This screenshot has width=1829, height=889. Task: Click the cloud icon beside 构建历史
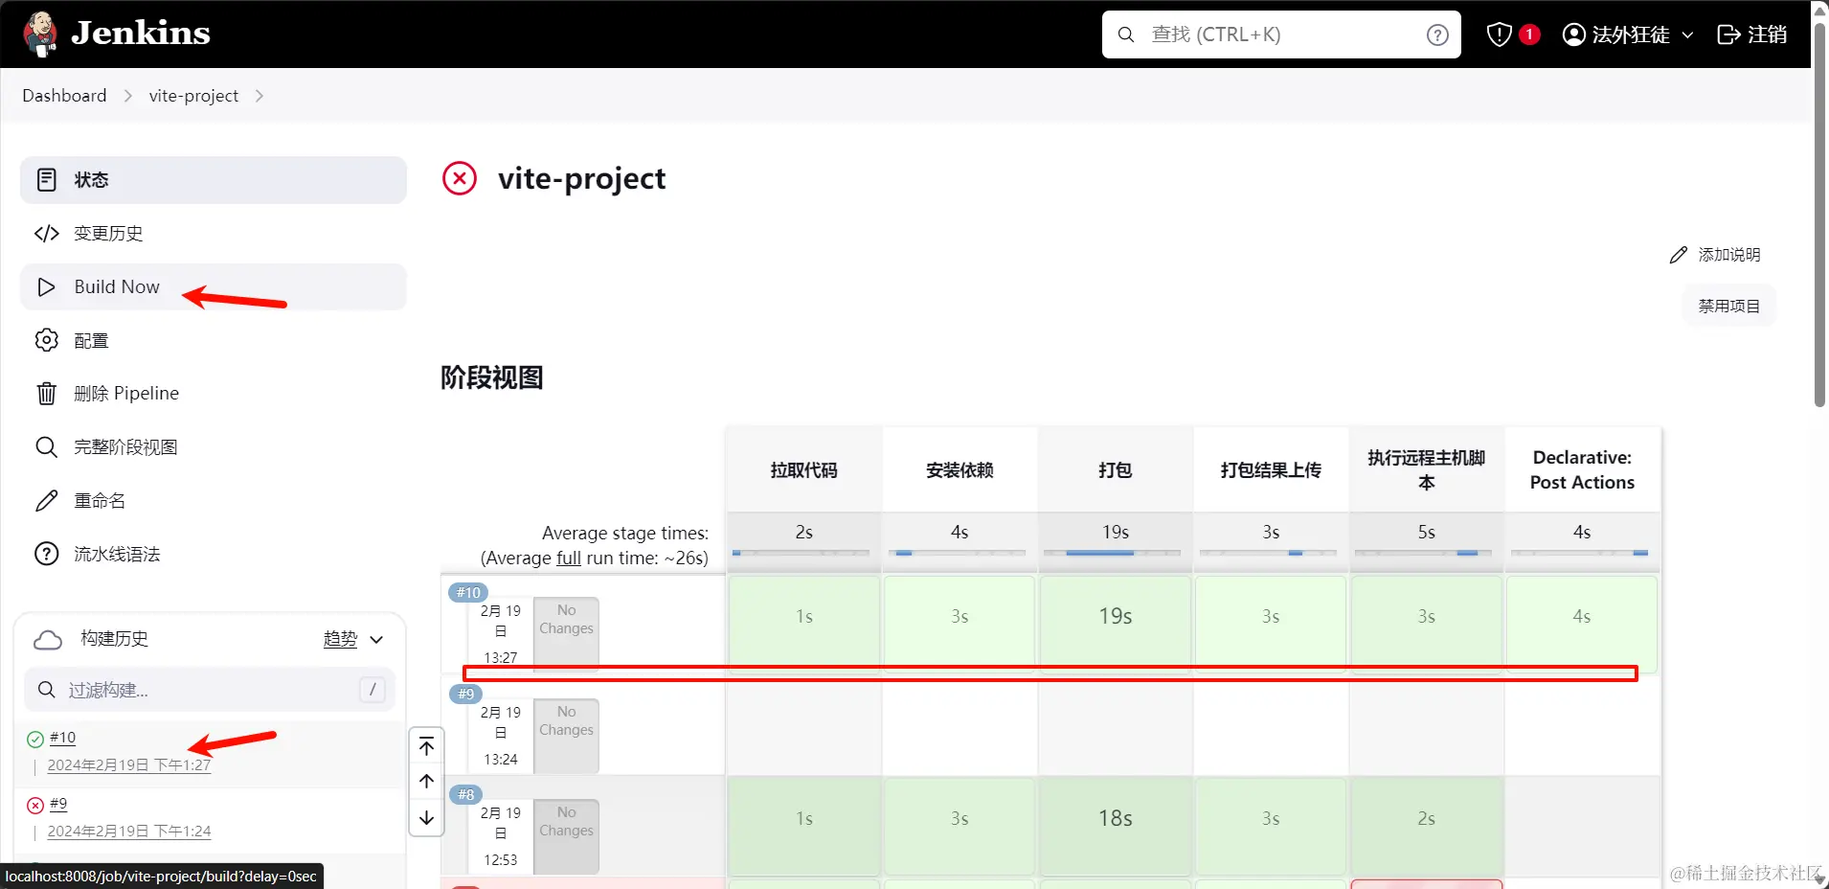tap(47, 639)
